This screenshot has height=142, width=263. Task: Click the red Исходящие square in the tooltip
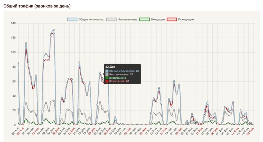pos(107,81)
